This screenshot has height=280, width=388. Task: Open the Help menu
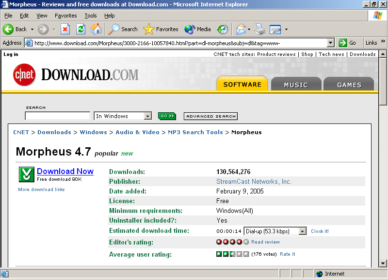pos(110,16)
